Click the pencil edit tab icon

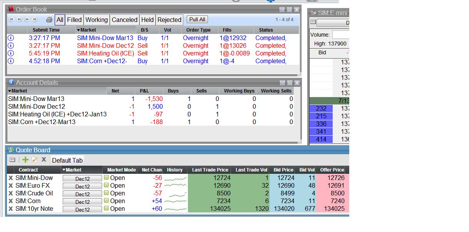point(35,160)
